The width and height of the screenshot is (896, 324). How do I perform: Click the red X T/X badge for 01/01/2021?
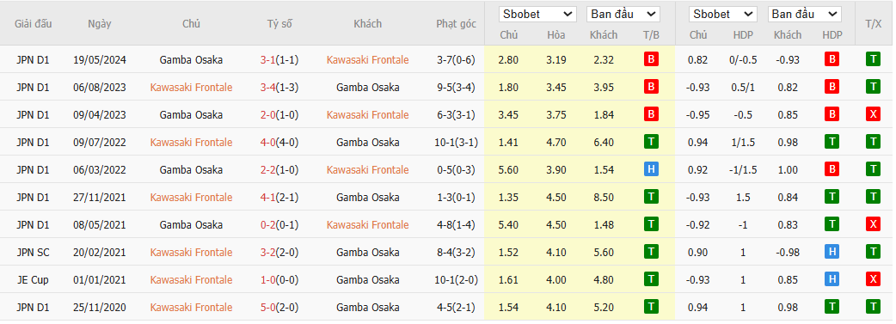coord(873,279)
